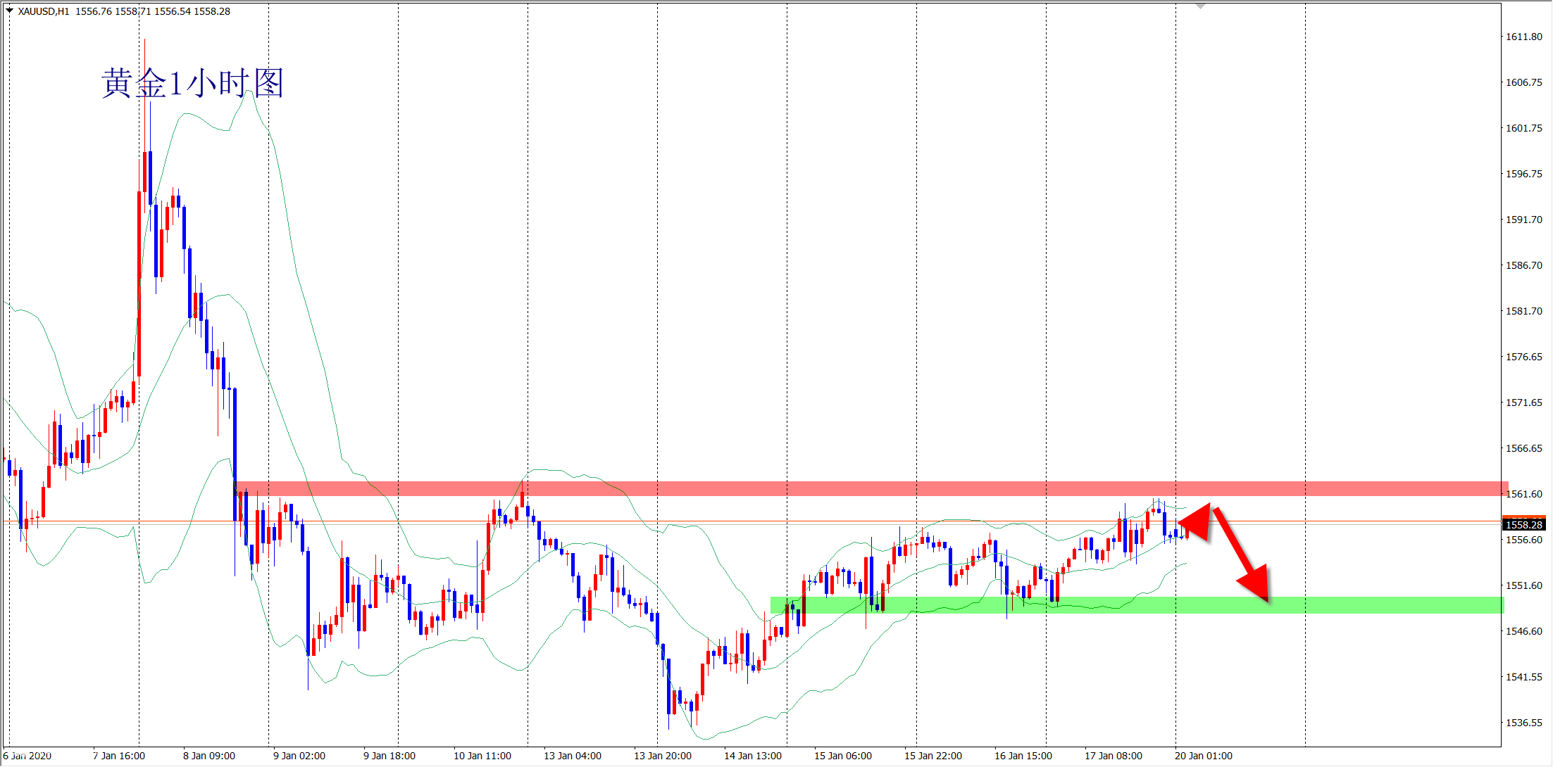Click the 20 Jan 01:00 time axis label
The image size is (1553, 767).
coord(1203,756)
